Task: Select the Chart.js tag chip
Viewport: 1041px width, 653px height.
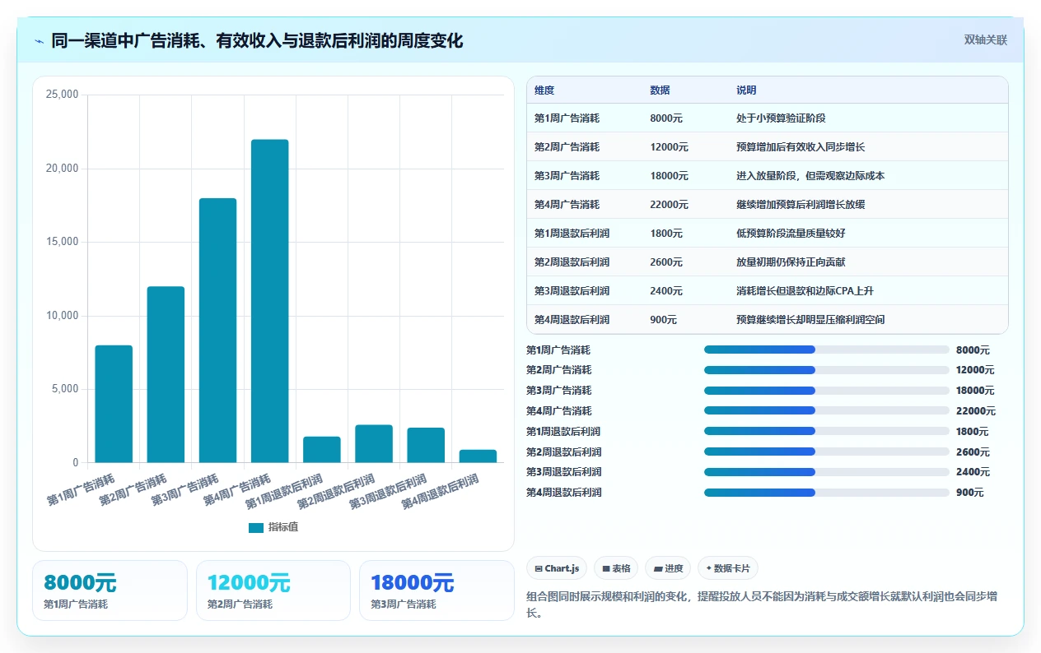Action: (557, 568)
